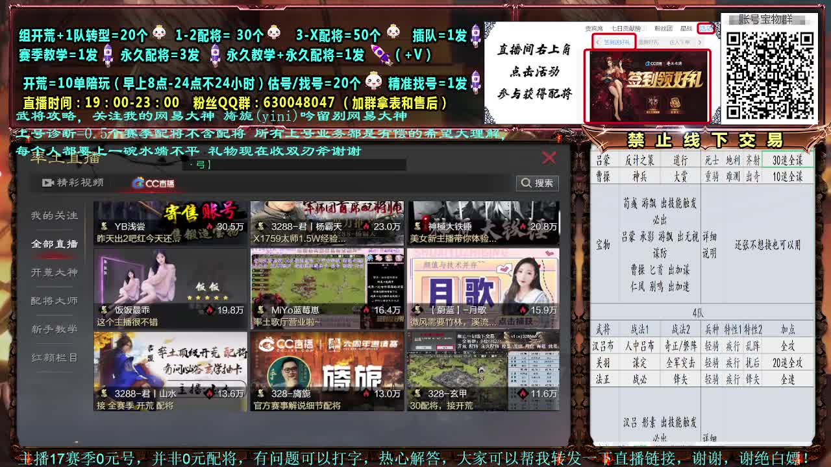This screenshot has height=467, width=831.
Task: Click the 神兵 cell in 曹操 row
Action: point(639,176)
